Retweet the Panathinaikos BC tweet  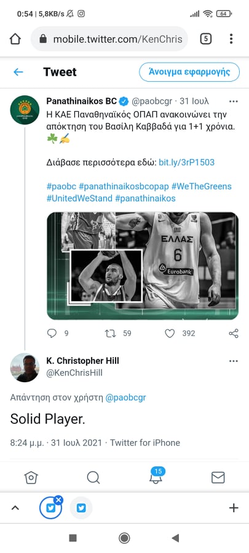pos(111,333)
